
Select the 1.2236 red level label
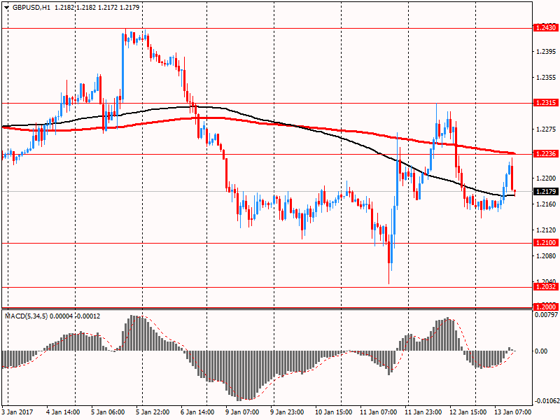(546, 154)
